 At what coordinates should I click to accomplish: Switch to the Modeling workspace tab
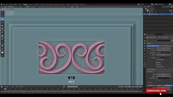pyautogui.click(x=31, y=5)
